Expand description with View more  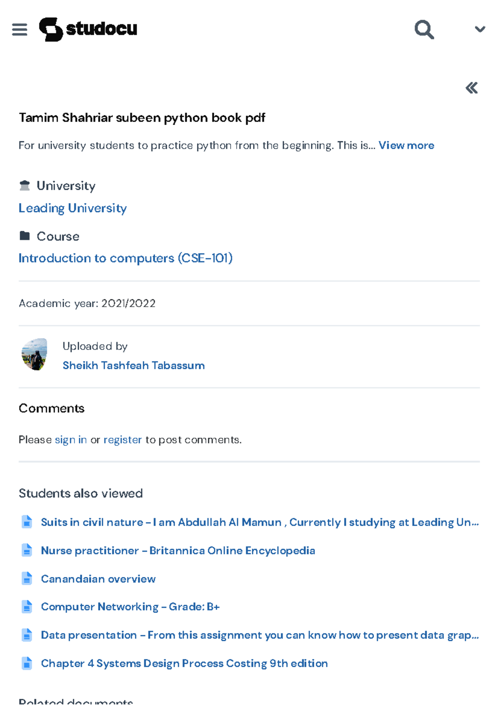pyautogui.click(x=406, y=145)
